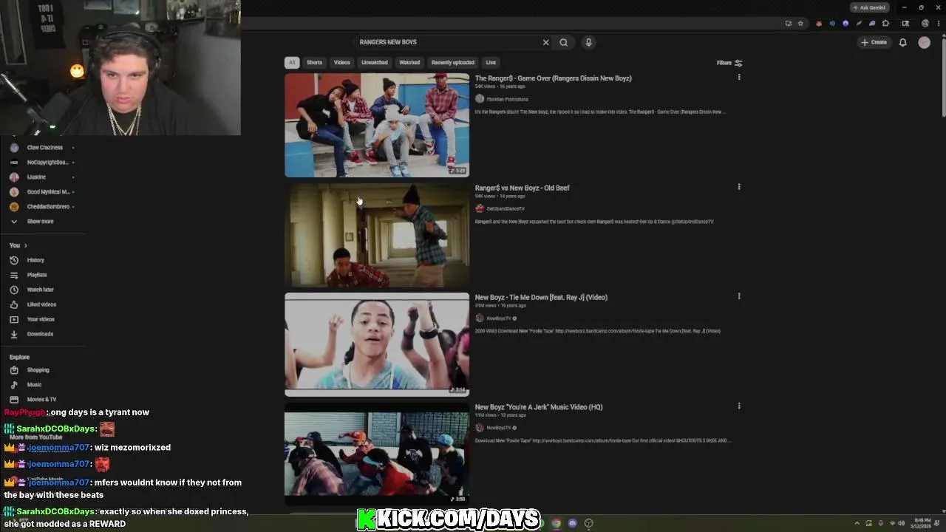
Task: Open Good Mythical Morning subscription
Action: (x=43, y=192)
